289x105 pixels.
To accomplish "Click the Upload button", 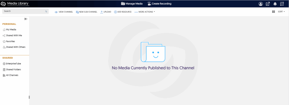I will (x=106, y=12).
